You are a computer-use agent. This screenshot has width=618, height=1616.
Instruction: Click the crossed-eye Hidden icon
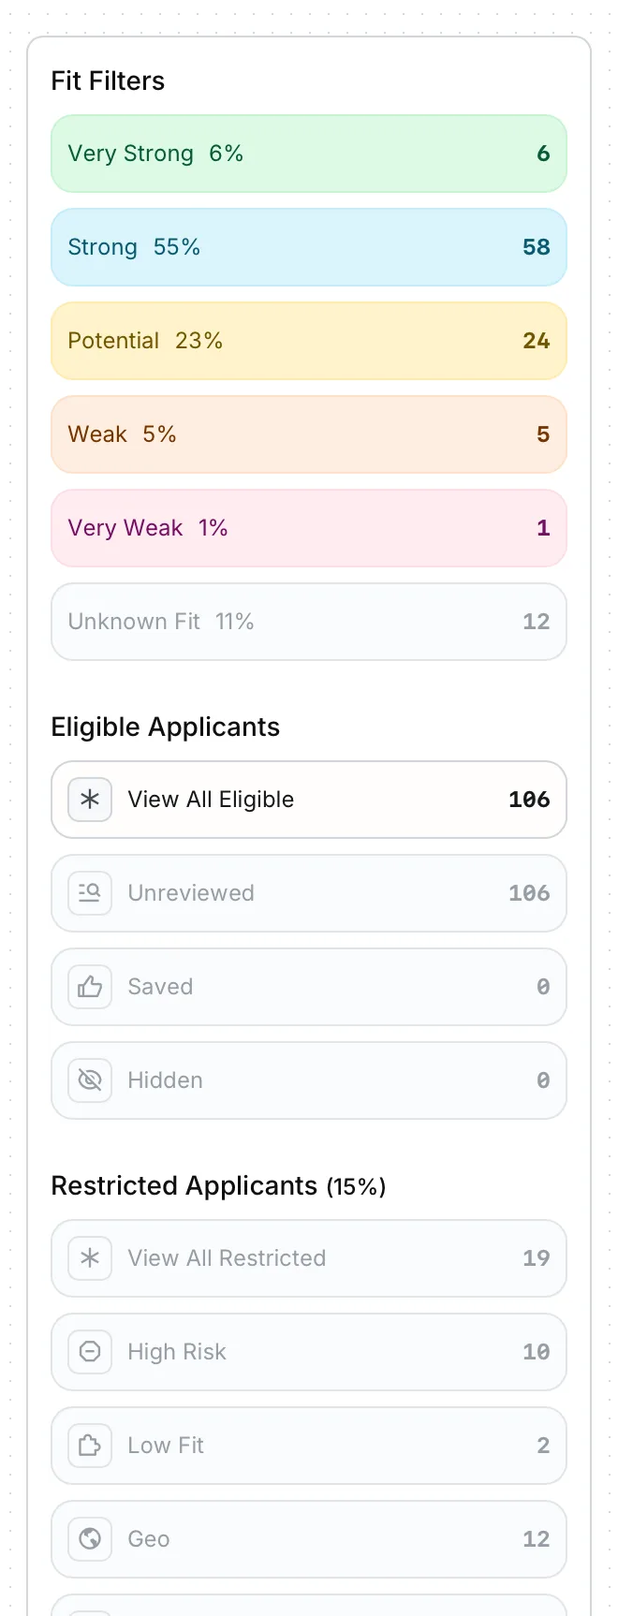point(90,1080)
